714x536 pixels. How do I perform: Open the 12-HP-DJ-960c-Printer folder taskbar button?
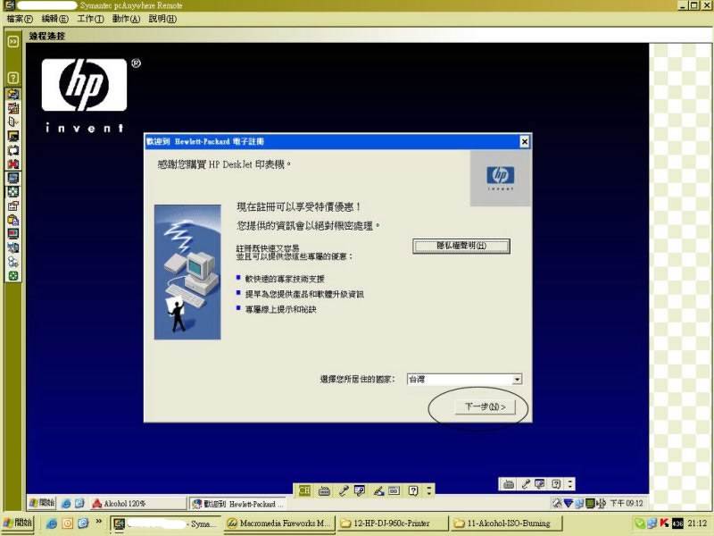[393, 523]
